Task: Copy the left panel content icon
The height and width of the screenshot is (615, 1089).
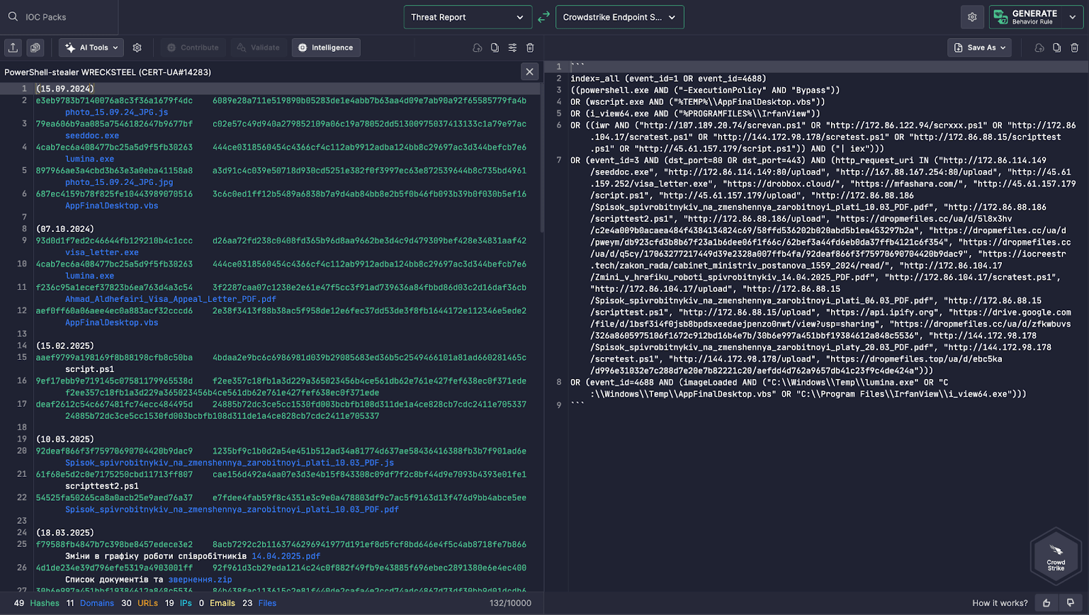Action: (495, 48)
